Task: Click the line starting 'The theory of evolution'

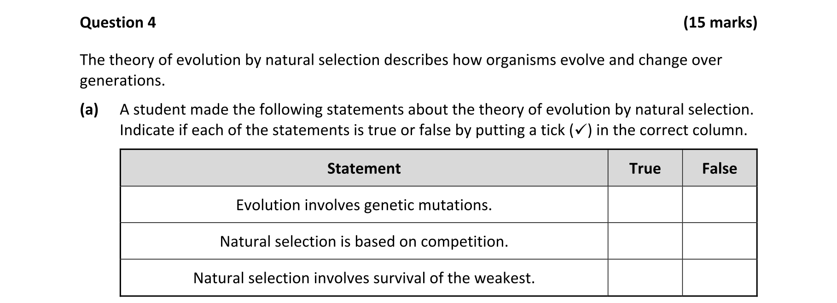Action: 401,60
